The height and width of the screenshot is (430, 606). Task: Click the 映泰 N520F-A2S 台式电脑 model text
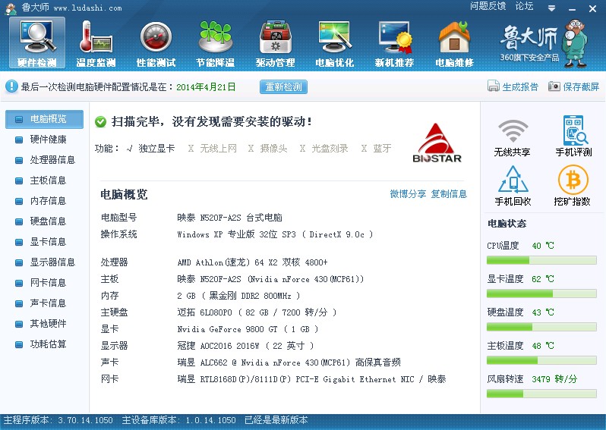click(229, 218)
